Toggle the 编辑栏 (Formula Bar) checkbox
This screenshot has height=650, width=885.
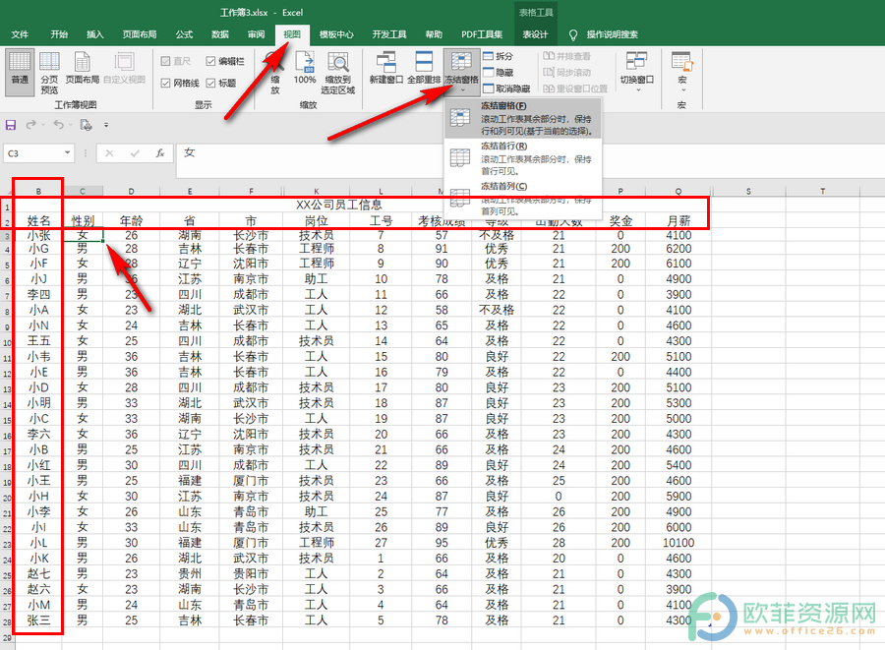click(210, 61)
